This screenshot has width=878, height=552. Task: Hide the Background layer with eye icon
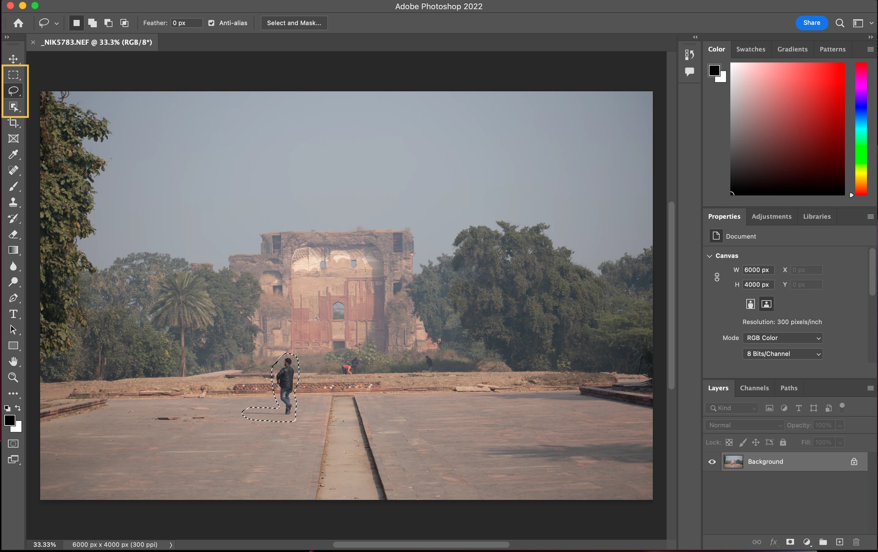coord(712,462)
